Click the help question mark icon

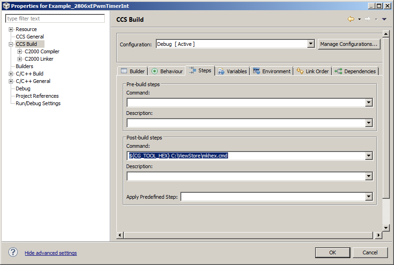(x=13, y=252)
